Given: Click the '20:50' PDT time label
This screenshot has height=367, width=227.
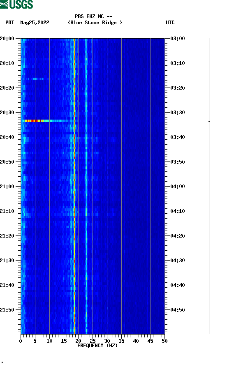Looking at the screenshot, I should 7,162.
